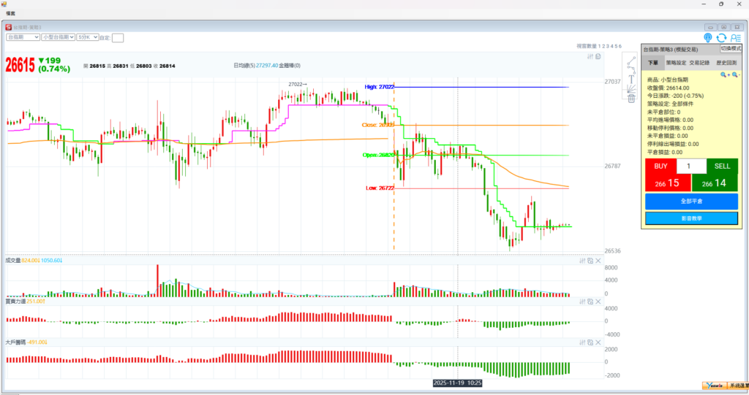The image size is (749, 395).
Task: Click 全部平倉 to close all positions
Action: coord(691,201)
